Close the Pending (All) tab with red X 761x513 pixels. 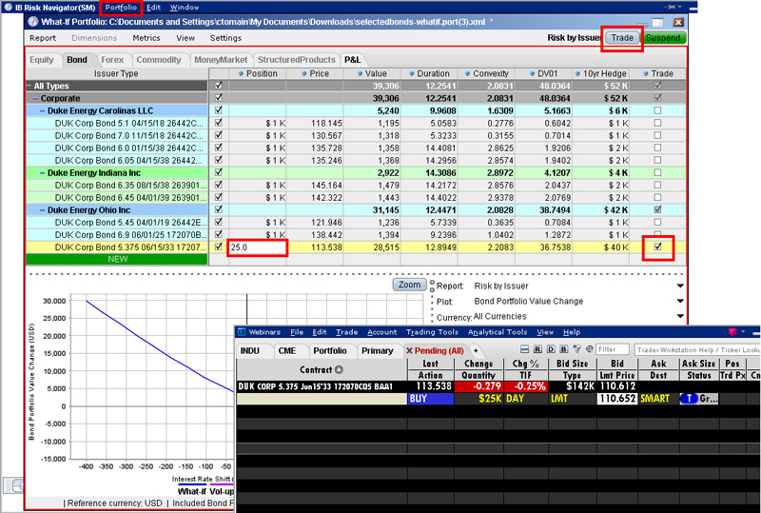click(x=411, y=351)
